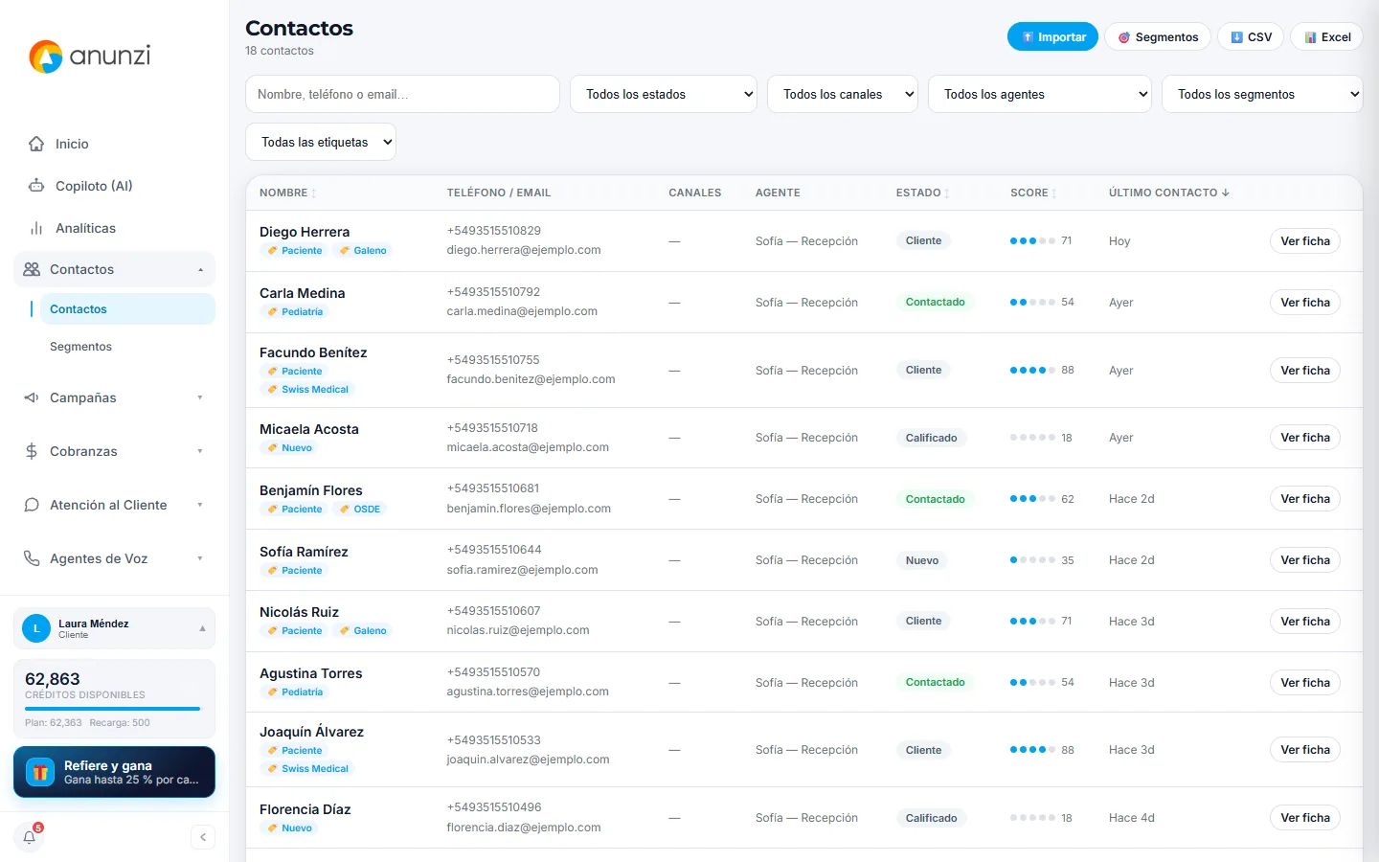The height and width of the screenshot is (862, 1379).
Task: Click the anunzi logo icon
Action: point(46,57)
